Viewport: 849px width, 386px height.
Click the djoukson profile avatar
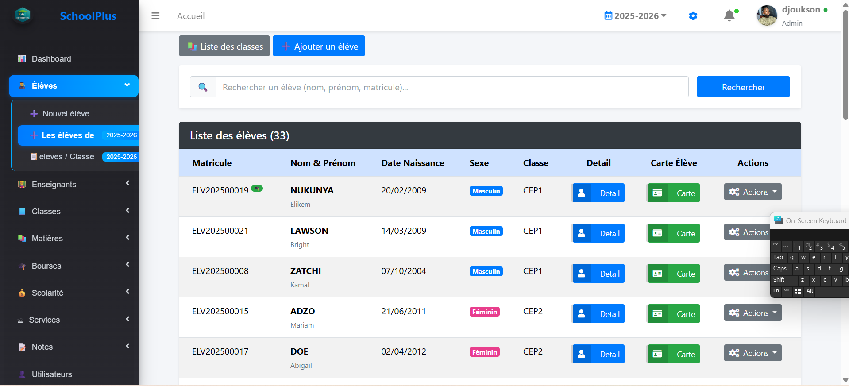point(767,15)
